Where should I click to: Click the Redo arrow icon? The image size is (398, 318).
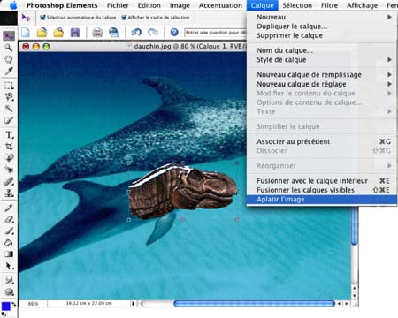[153, 32]
